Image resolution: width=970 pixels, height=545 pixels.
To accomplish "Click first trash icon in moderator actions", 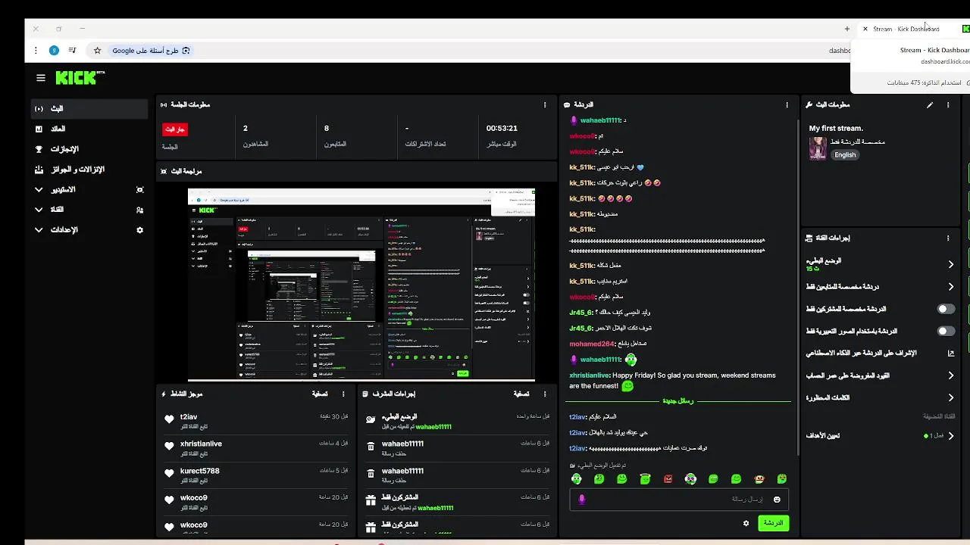I will 371,447.
